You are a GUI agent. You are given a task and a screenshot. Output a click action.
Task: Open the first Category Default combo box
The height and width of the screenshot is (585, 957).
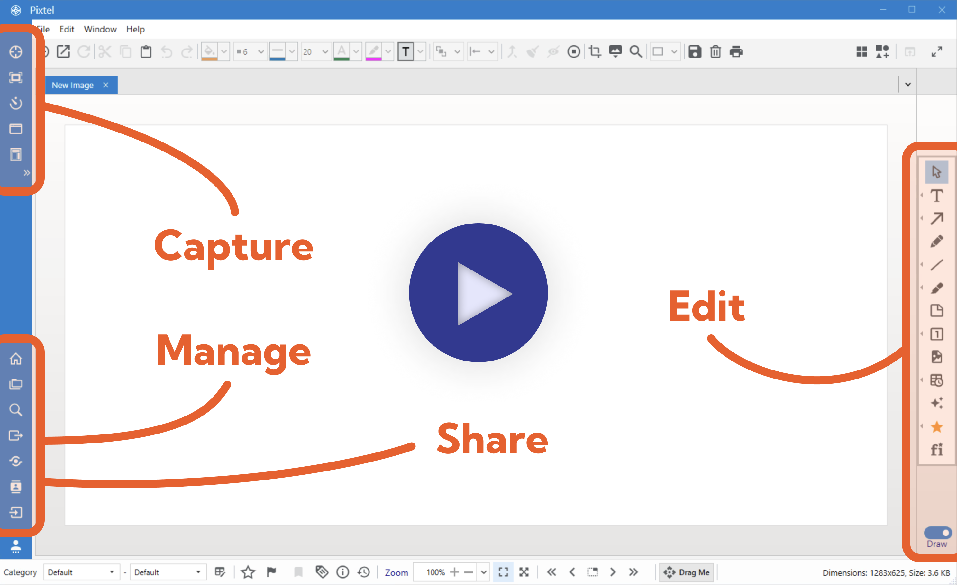(81, 572)
